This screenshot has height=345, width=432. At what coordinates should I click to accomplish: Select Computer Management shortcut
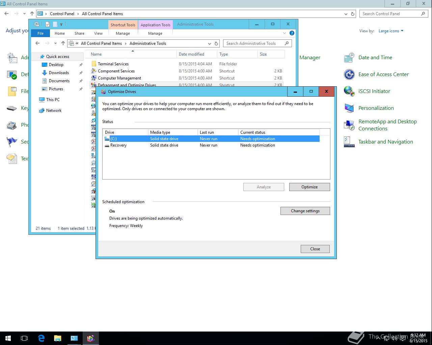coord(187,78)
